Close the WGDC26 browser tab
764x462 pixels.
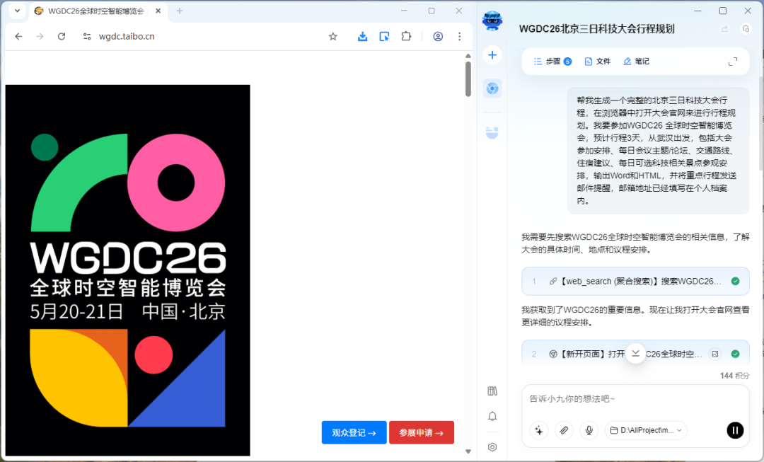(158, 11)
